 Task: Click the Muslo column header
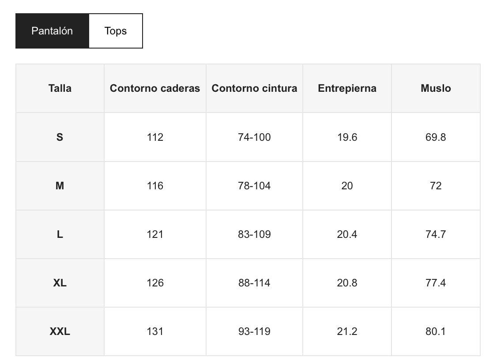[x=436, y=88]
